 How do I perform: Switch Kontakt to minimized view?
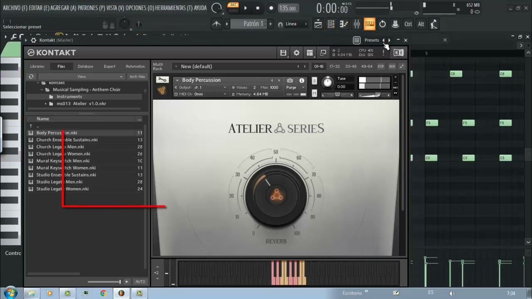pos(323,53)
